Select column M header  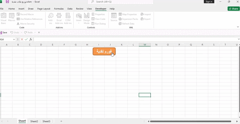pos(145,45)
